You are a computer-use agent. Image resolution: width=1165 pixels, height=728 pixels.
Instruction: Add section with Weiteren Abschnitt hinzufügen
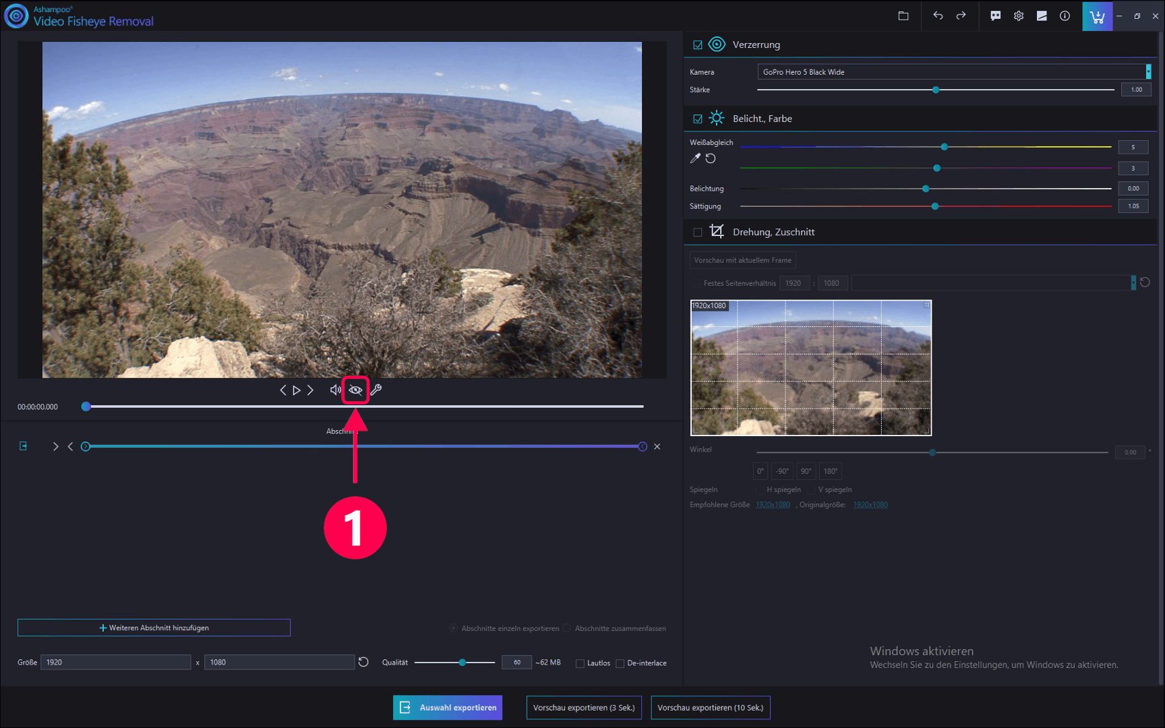154,628
